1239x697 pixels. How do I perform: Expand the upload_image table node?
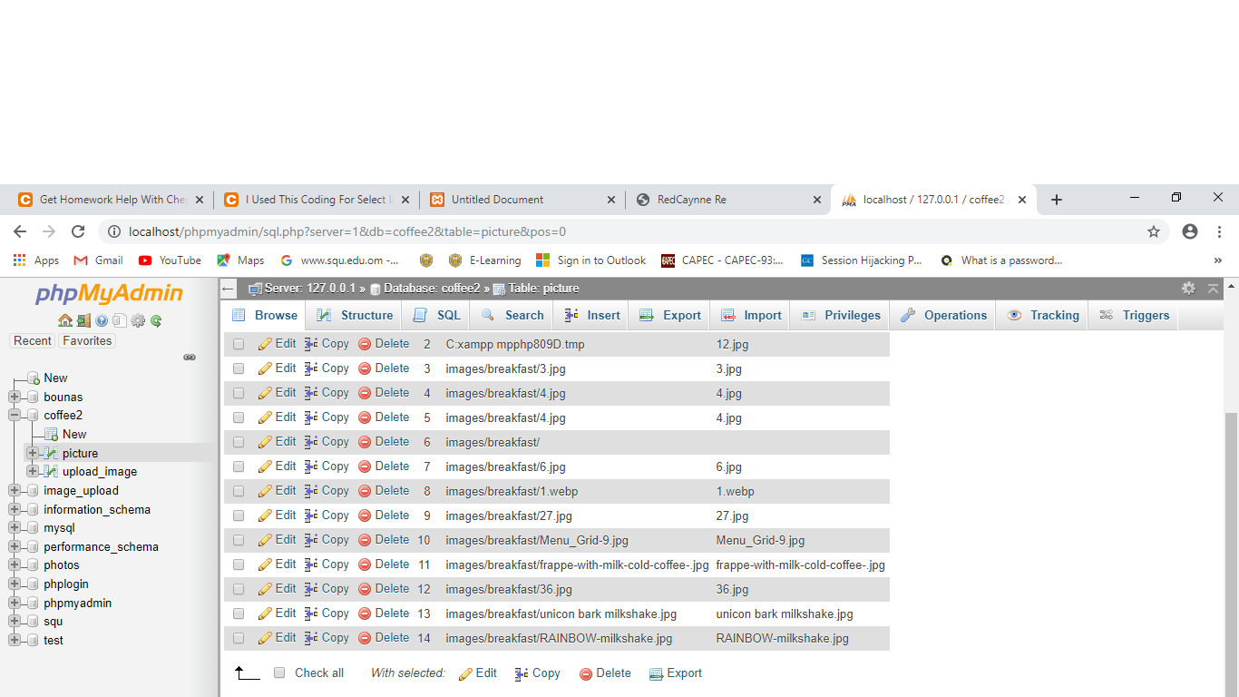pos(33,472)
